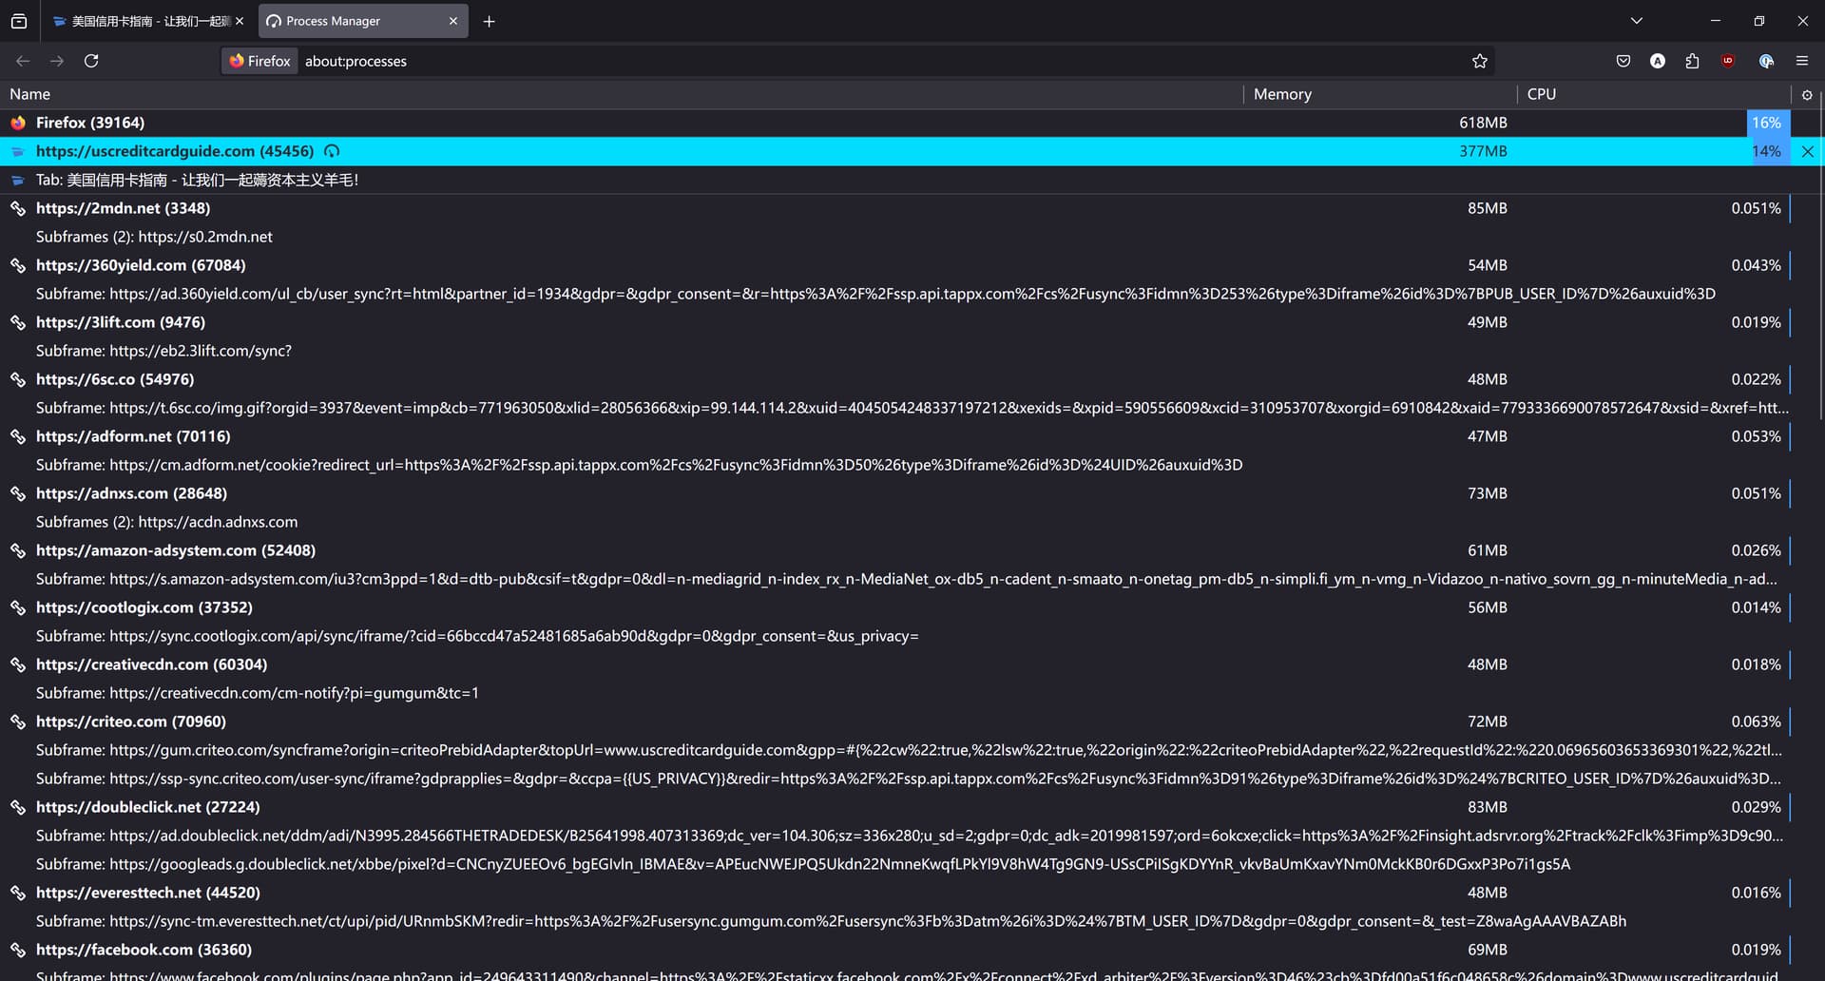Open the Extensions puzzle-piece icon
Screen dimensions: 1825x981
1692,61
